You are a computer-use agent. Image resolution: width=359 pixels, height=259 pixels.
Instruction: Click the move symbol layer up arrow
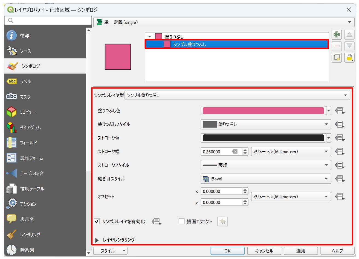[x=349, y=35]
